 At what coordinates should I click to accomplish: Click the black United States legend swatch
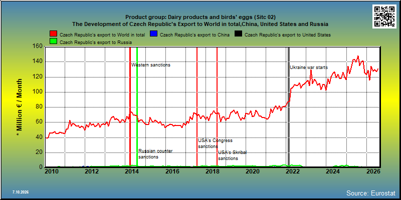pyautogui.click(x=238, y=34)
